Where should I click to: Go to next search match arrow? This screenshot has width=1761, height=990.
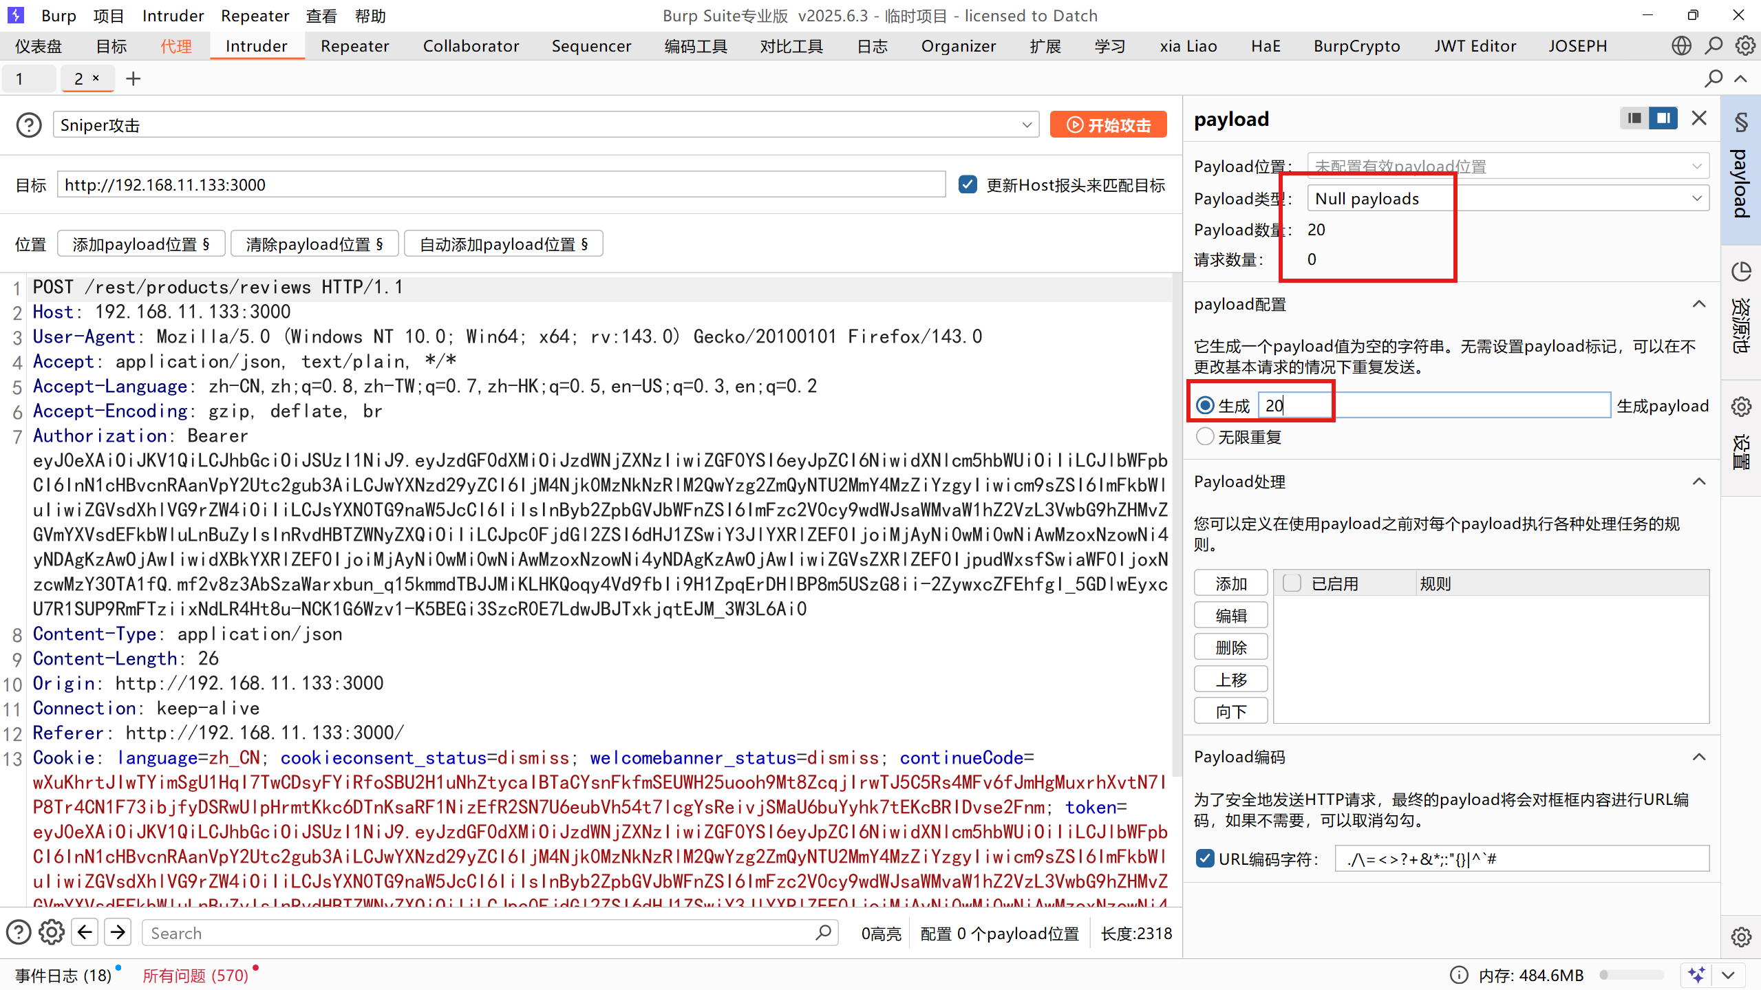point(118,933)
